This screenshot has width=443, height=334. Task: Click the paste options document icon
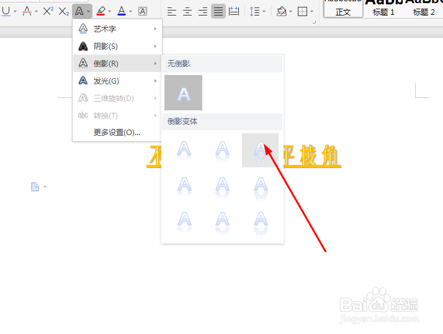point(35,187)
